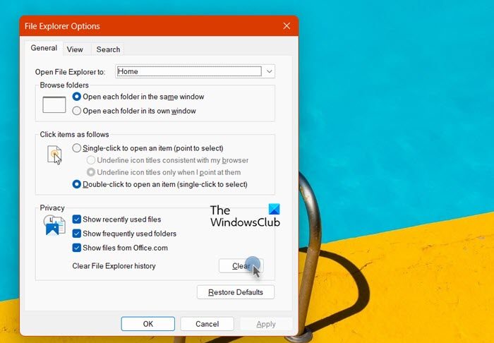Click the 'Clear File Explorer history' label

(x=114, y=266)
